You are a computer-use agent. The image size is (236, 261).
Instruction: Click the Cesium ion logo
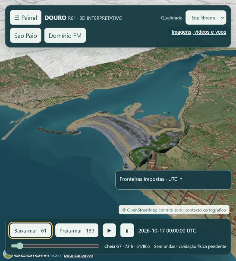[x=32, y=255]
